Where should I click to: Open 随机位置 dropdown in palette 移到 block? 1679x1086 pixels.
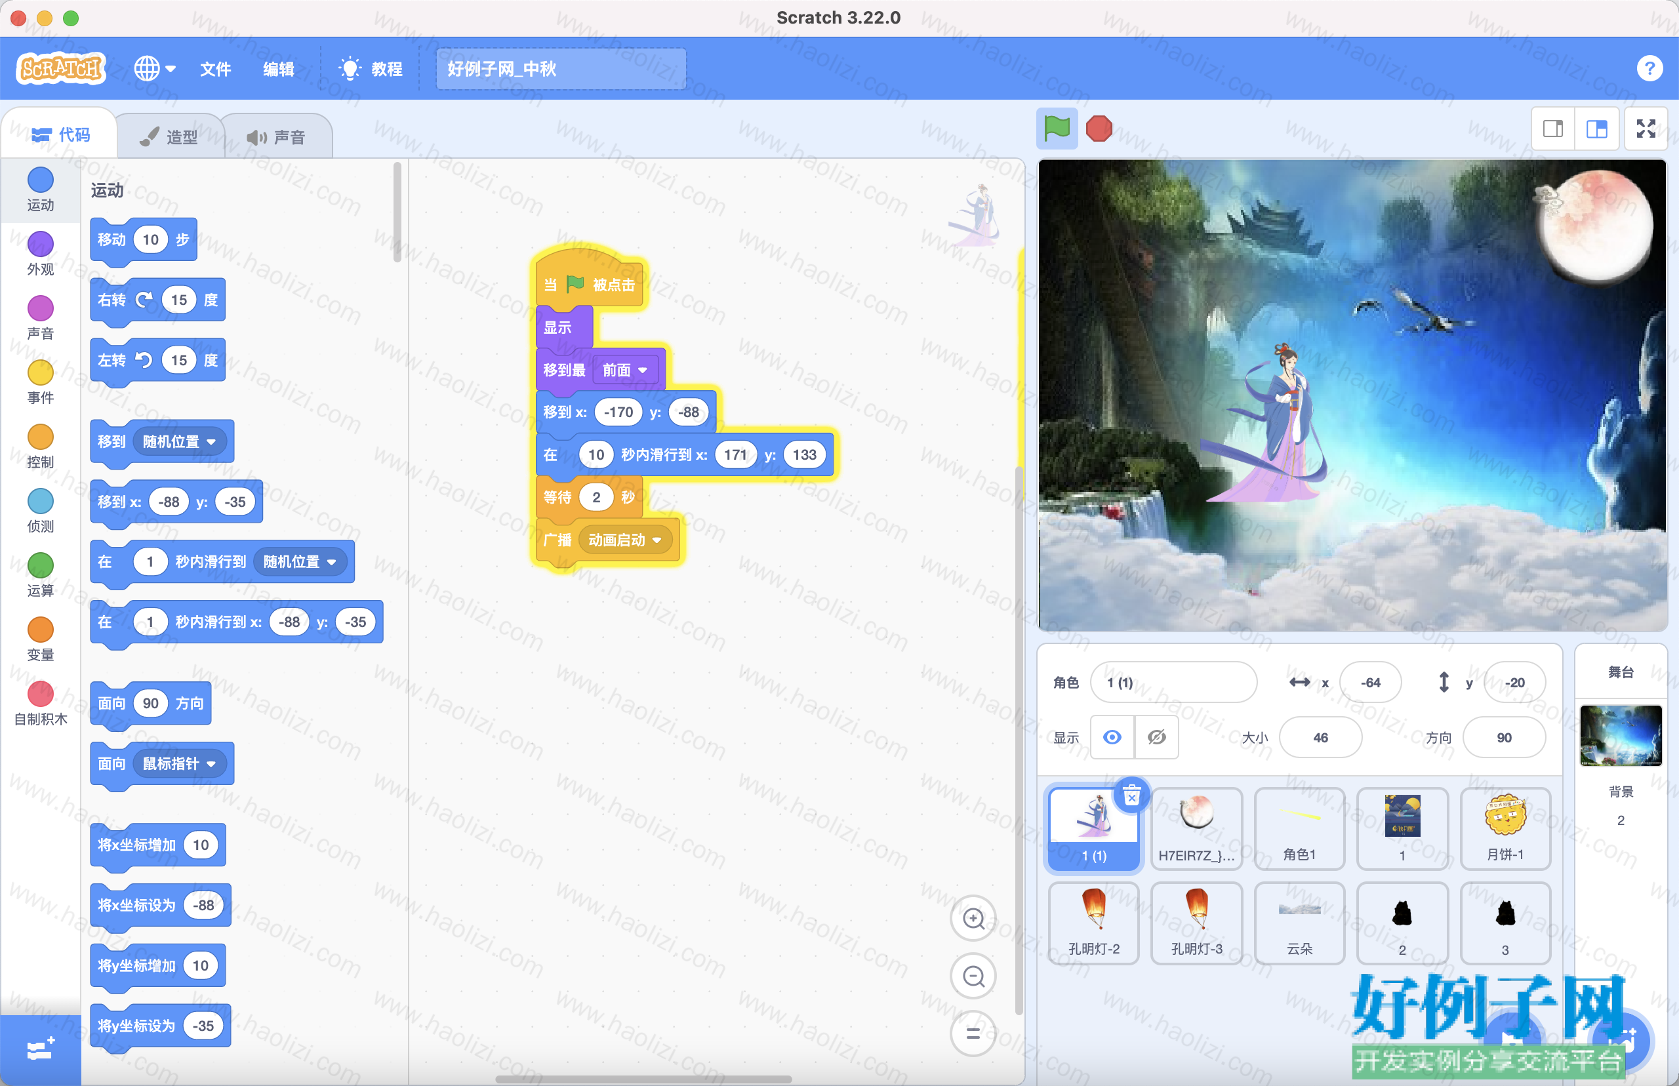point(179,441)
